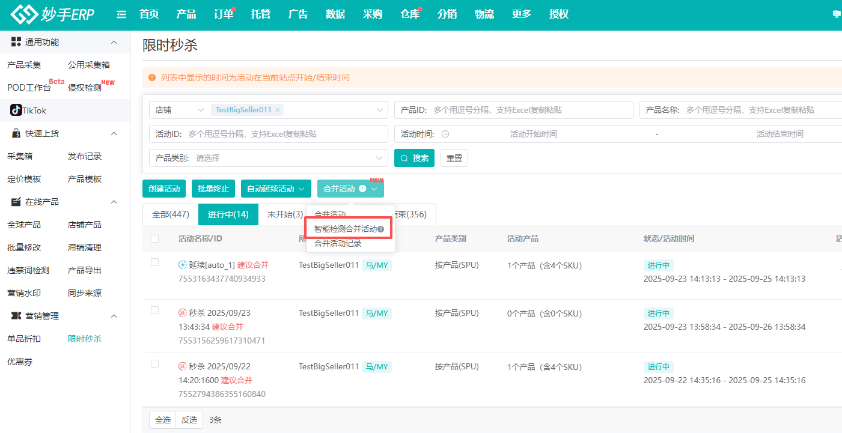842x433 pixels.
Task: Switch to the 全部(447) tab
Action: (x=171, y=214)
